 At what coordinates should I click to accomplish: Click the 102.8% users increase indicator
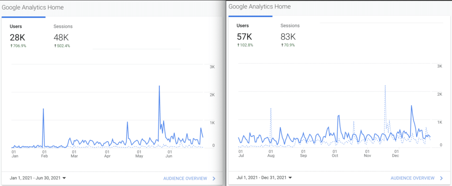[245, 45]
